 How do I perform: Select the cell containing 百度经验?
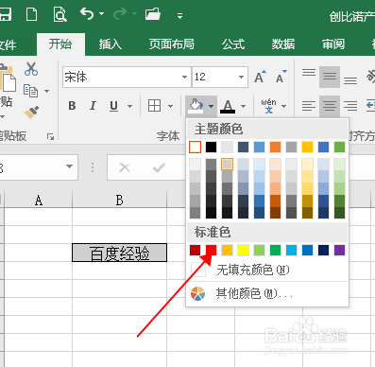(119, 253)
